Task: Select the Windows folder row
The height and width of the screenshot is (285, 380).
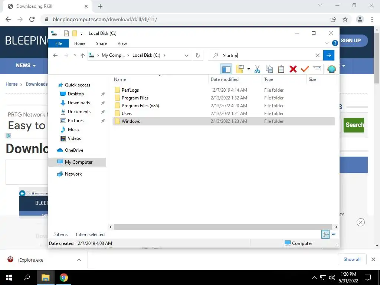Action: [x=224, y=121]
